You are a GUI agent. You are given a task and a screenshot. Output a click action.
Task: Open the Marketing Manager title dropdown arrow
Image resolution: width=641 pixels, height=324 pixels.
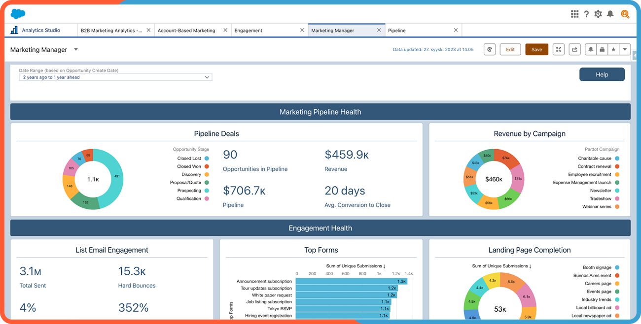pos(76,49)
